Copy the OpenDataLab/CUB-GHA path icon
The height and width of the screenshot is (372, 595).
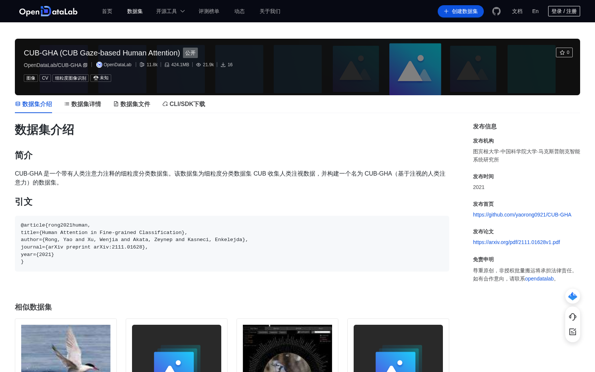point(85,65)
